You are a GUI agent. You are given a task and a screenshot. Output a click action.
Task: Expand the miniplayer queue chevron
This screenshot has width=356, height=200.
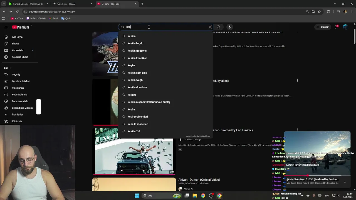pyautogui.click(x=345, y=182)
